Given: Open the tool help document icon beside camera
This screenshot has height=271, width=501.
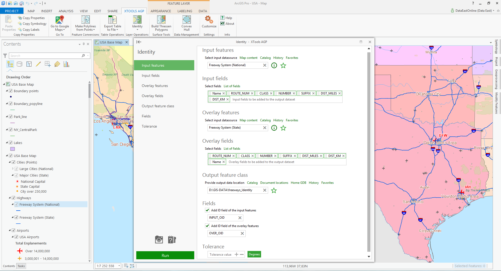Looking at the screenshot, I should tap(172, 240).
